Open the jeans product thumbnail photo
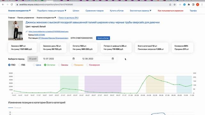Screen dimensions: 205x115 [x=16, y=30]
